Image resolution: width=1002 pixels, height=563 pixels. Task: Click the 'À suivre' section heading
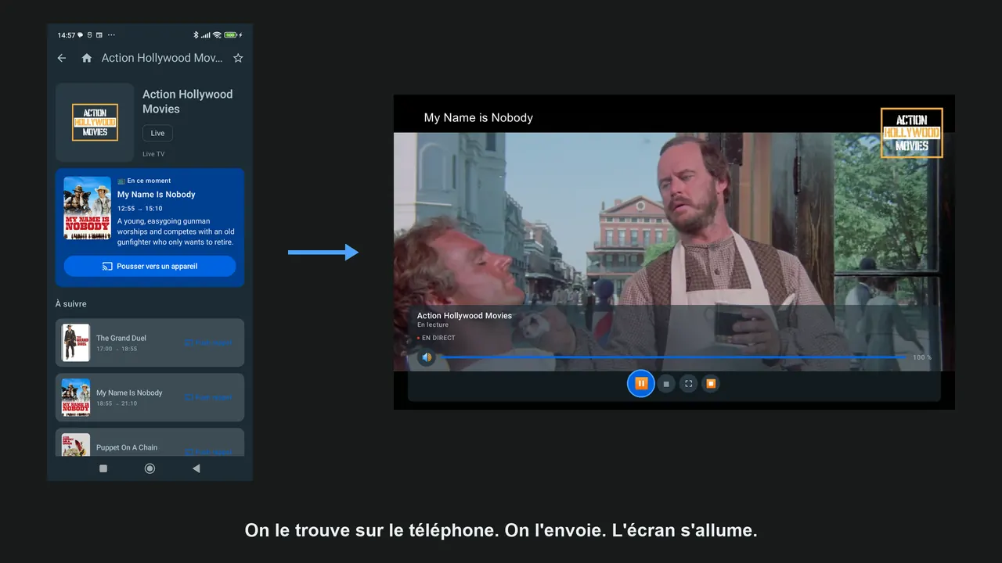click(71, 303)
